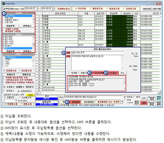Check the 189번 o teacher item
The image size is (164, 143).
[x=4, y=59]
